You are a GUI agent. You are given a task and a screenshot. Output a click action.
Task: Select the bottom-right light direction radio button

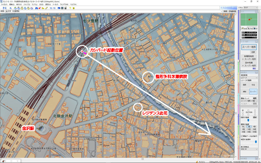255,115
